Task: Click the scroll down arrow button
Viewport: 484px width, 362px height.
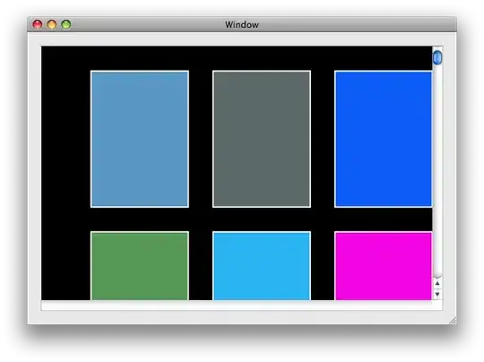Action: pos(437,294)
